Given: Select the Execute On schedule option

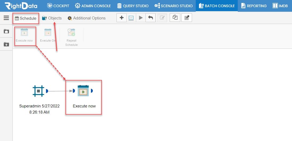Looking at the screenshot, I should (48, 35).
